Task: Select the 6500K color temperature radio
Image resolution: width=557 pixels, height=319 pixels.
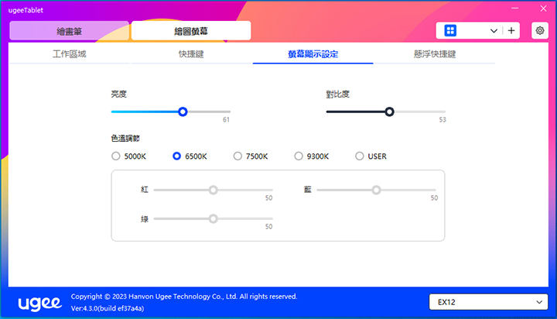Action: 177,156
